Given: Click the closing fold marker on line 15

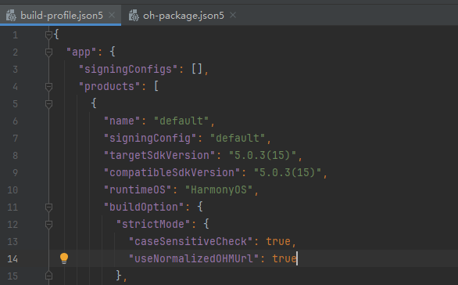Looking at the screenshot, I should click(x=48, y=276).
